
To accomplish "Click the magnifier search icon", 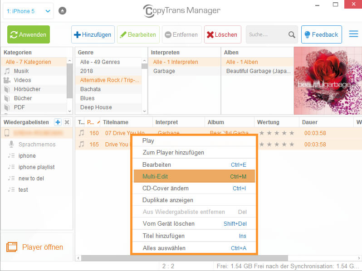I will (292, 35).
